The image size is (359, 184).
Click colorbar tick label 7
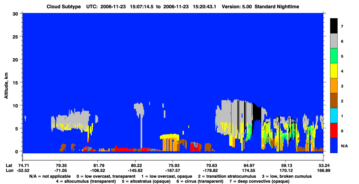[342, 26]
